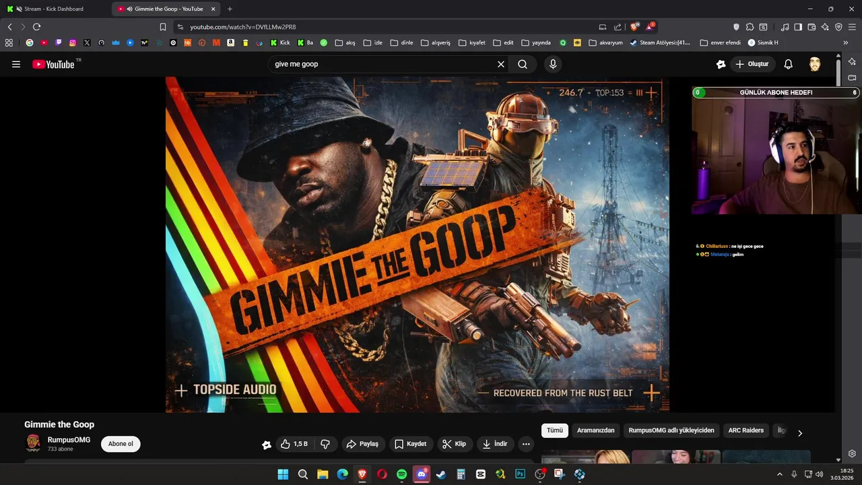Open the YouTube guide hamburger menu

tap(16, 64)
